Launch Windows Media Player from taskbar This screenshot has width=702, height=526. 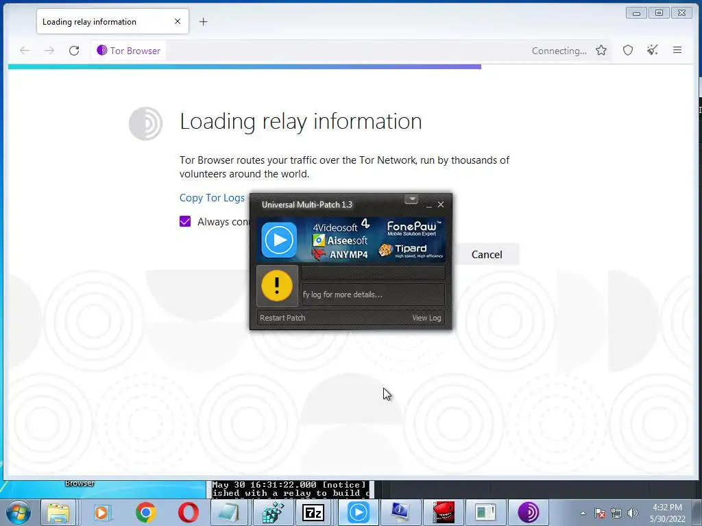coord(101,512)
